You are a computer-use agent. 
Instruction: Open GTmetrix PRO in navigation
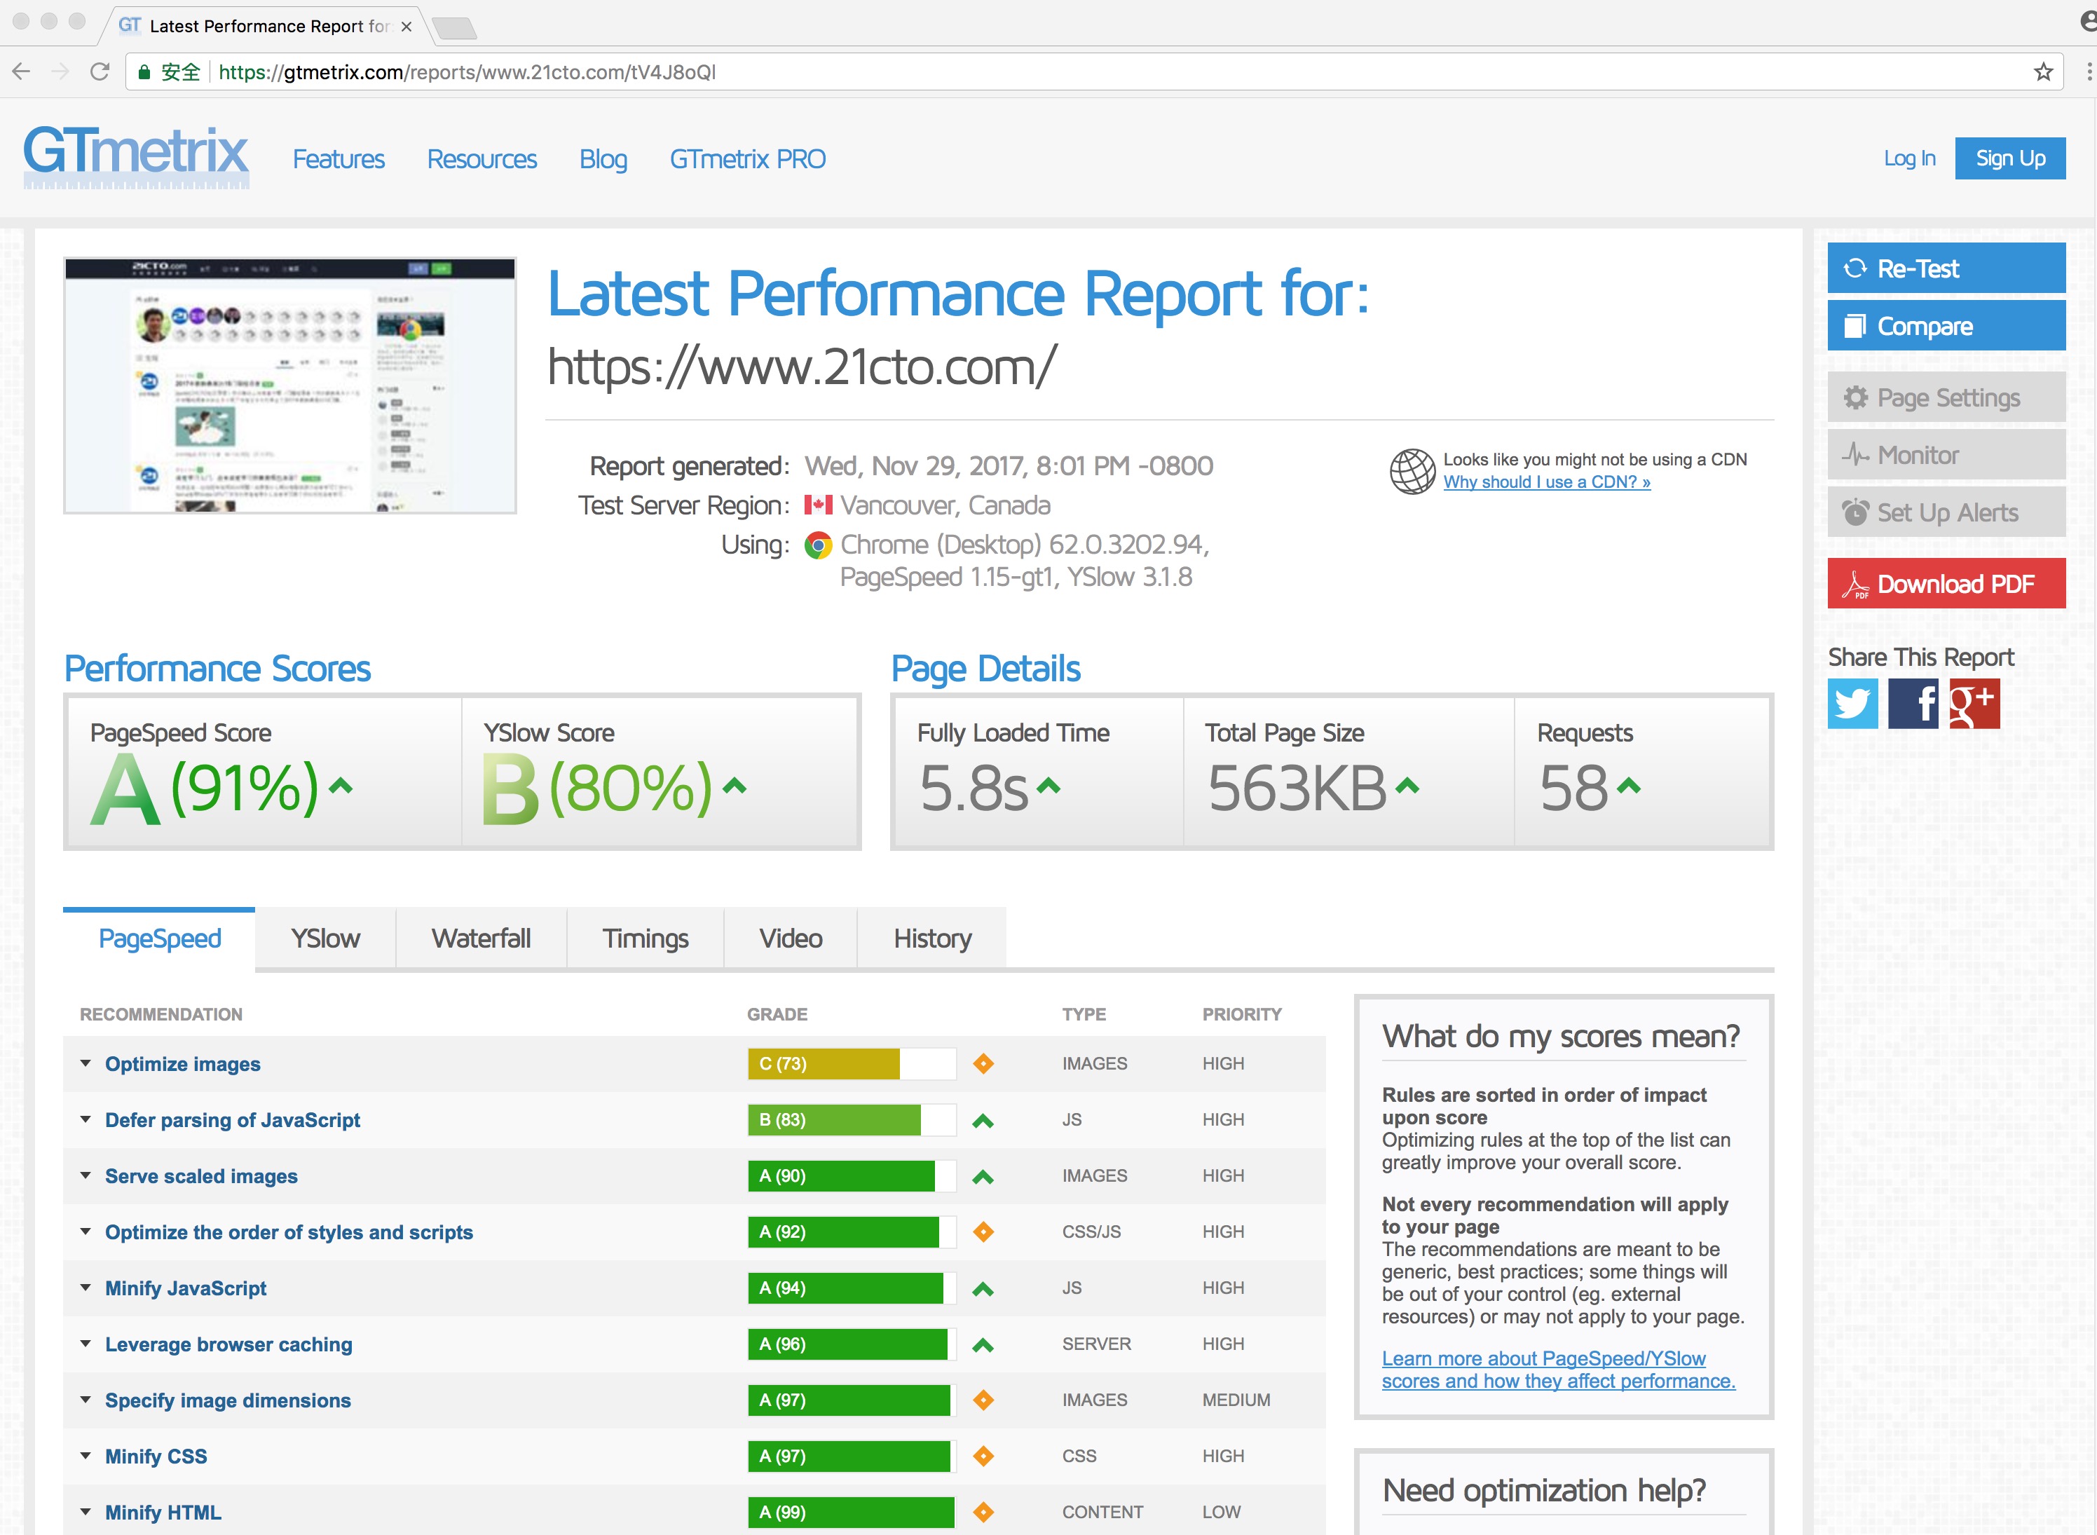point(747,159)
